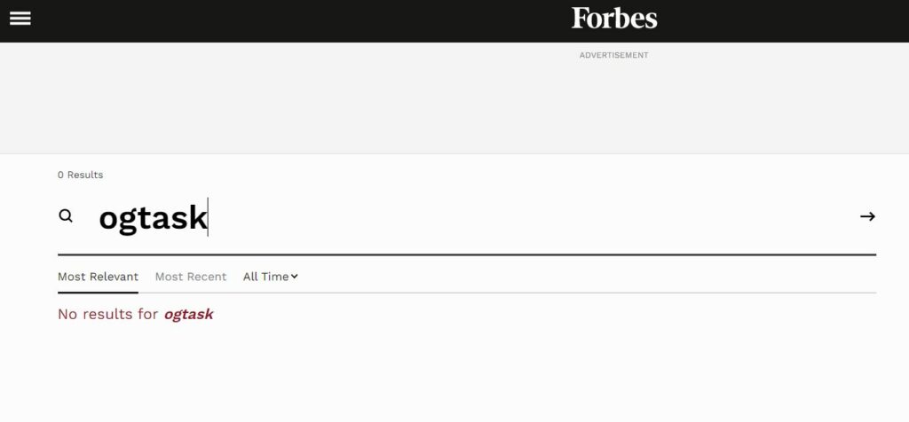Expand the All Time date filter dropdown
This screenshot has height=422, width=909.
270,277
